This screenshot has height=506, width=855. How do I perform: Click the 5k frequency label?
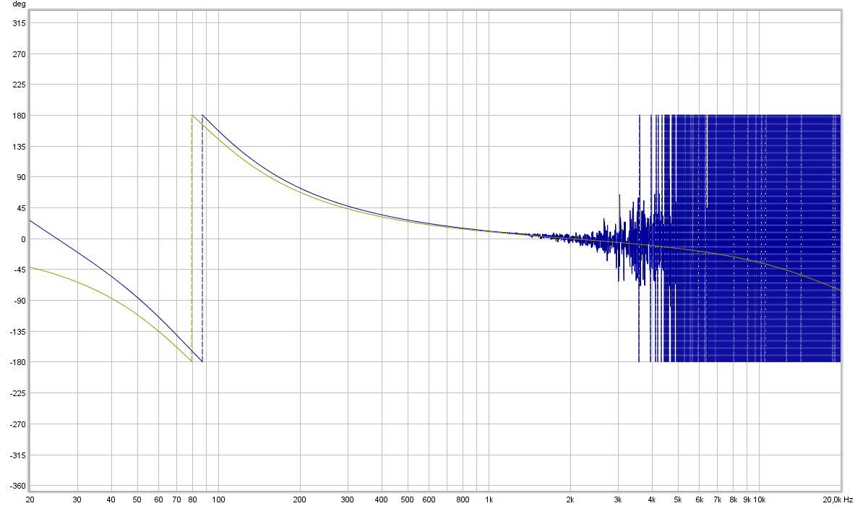pyautogui.click(x=678, y=499)
